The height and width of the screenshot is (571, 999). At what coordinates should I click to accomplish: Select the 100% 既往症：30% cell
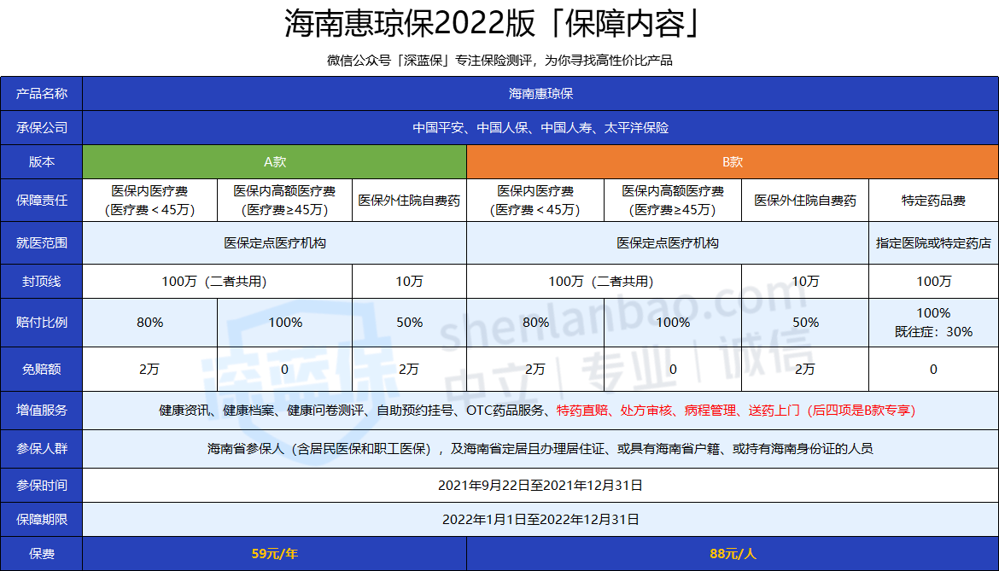(933, 322)
